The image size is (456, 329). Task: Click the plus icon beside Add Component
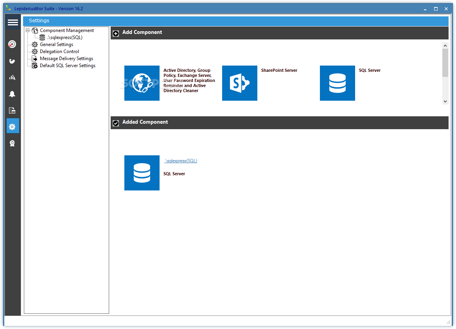[x=116, y=33]
